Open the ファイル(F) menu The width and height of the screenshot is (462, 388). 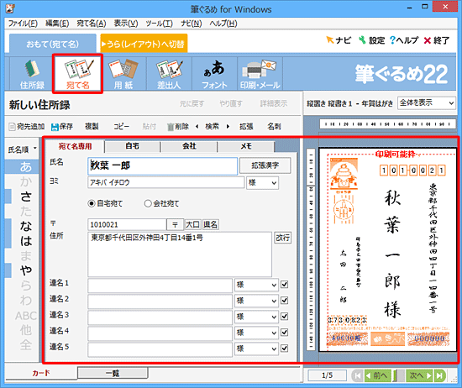[23, 24]
